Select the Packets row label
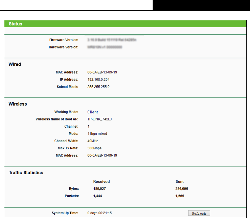This screenshot has width=250, height=218. pos(72,196)
